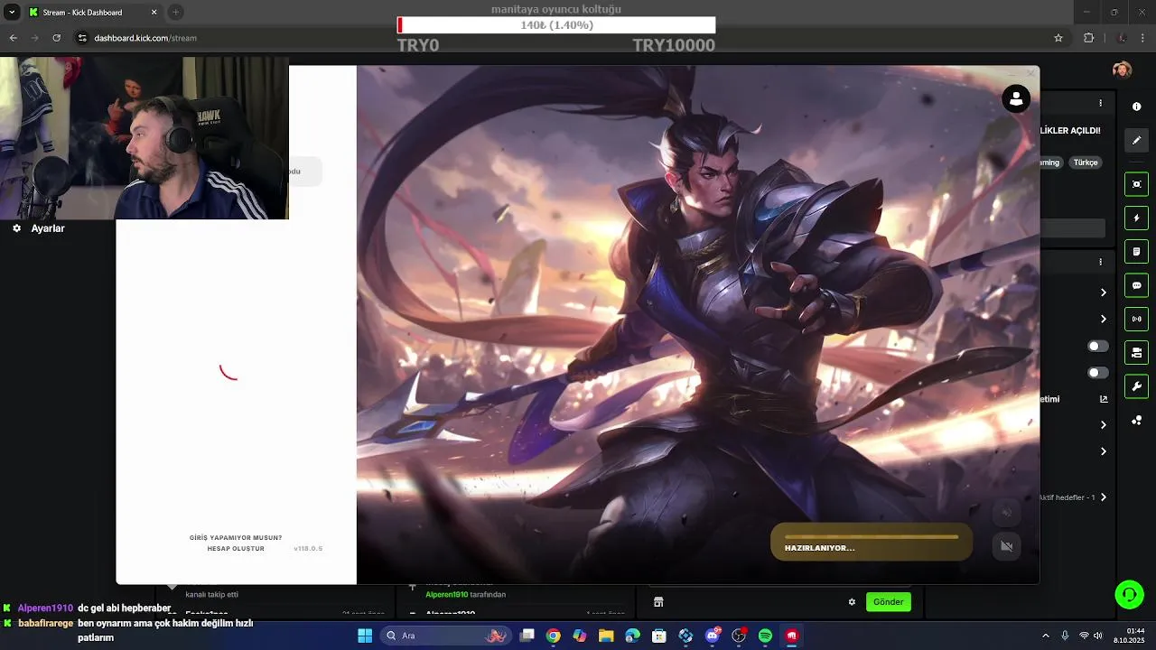1156x650 pixels.
Task: Open File Explorer from the taskbar
Action: click(x=606, y=636)
